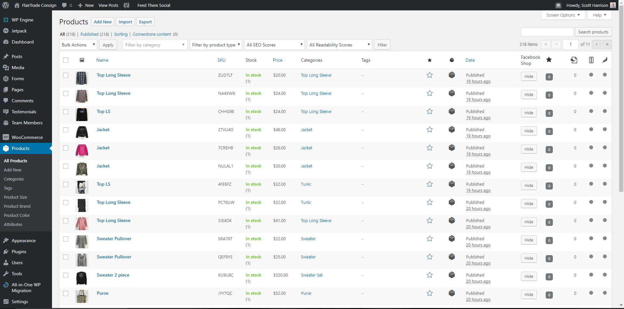Click the Import button
The width and height of the screenshot is (624, 309).
click(x=125, y=22)
